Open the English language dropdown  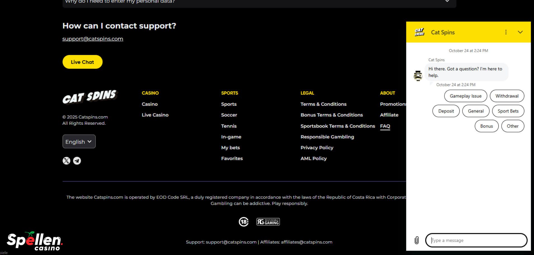[x=79, y=141]
